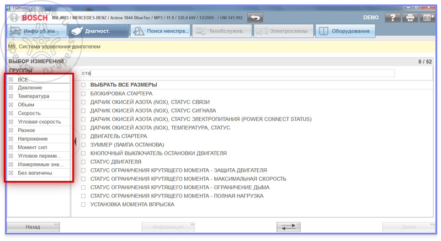The image size is (441, 241).
Task: Toggle the Скорость group checkbox
Action: pyautogui.click(x=11, y=113)
